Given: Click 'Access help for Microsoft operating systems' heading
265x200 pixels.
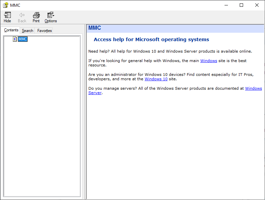Looking at the screenshot, I should (x=151, y=39).
